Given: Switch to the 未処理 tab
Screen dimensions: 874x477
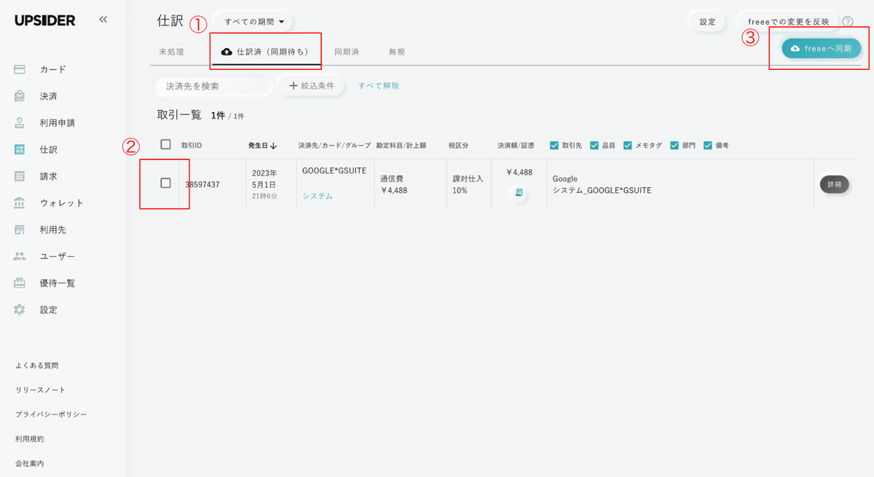Looking at the screenshot, I should (x=173, y=51).
